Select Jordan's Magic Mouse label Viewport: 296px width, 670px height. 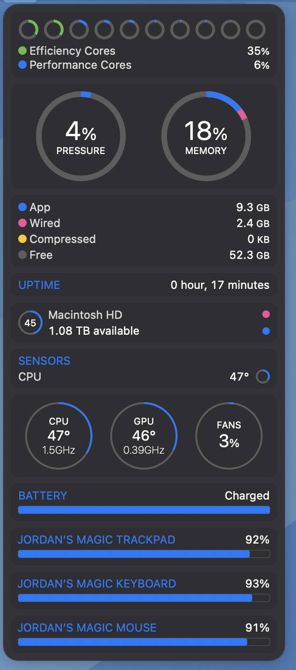(87, 628)
